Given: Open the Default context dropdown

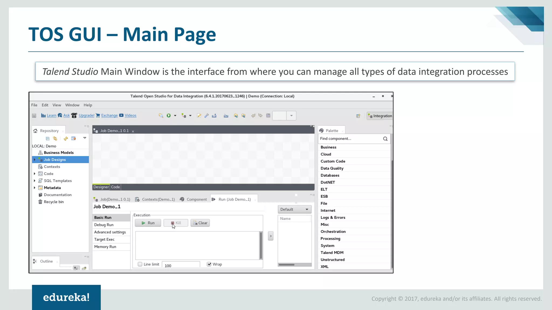Looking at the screenshot, I should (294, 209).
